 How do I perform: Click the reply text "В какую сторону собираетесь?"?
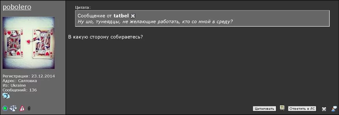coord(105,37)
